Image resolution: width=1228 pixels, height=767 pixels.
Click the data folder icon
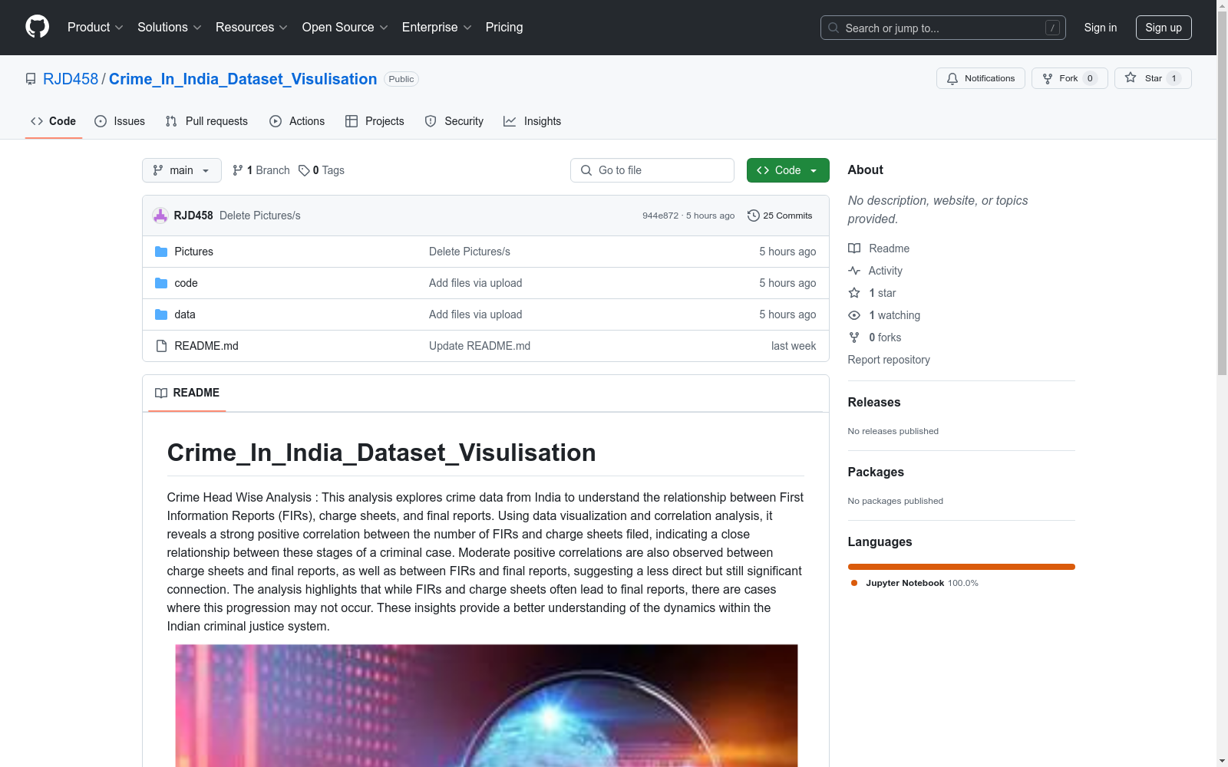click(x=161, y=314)
